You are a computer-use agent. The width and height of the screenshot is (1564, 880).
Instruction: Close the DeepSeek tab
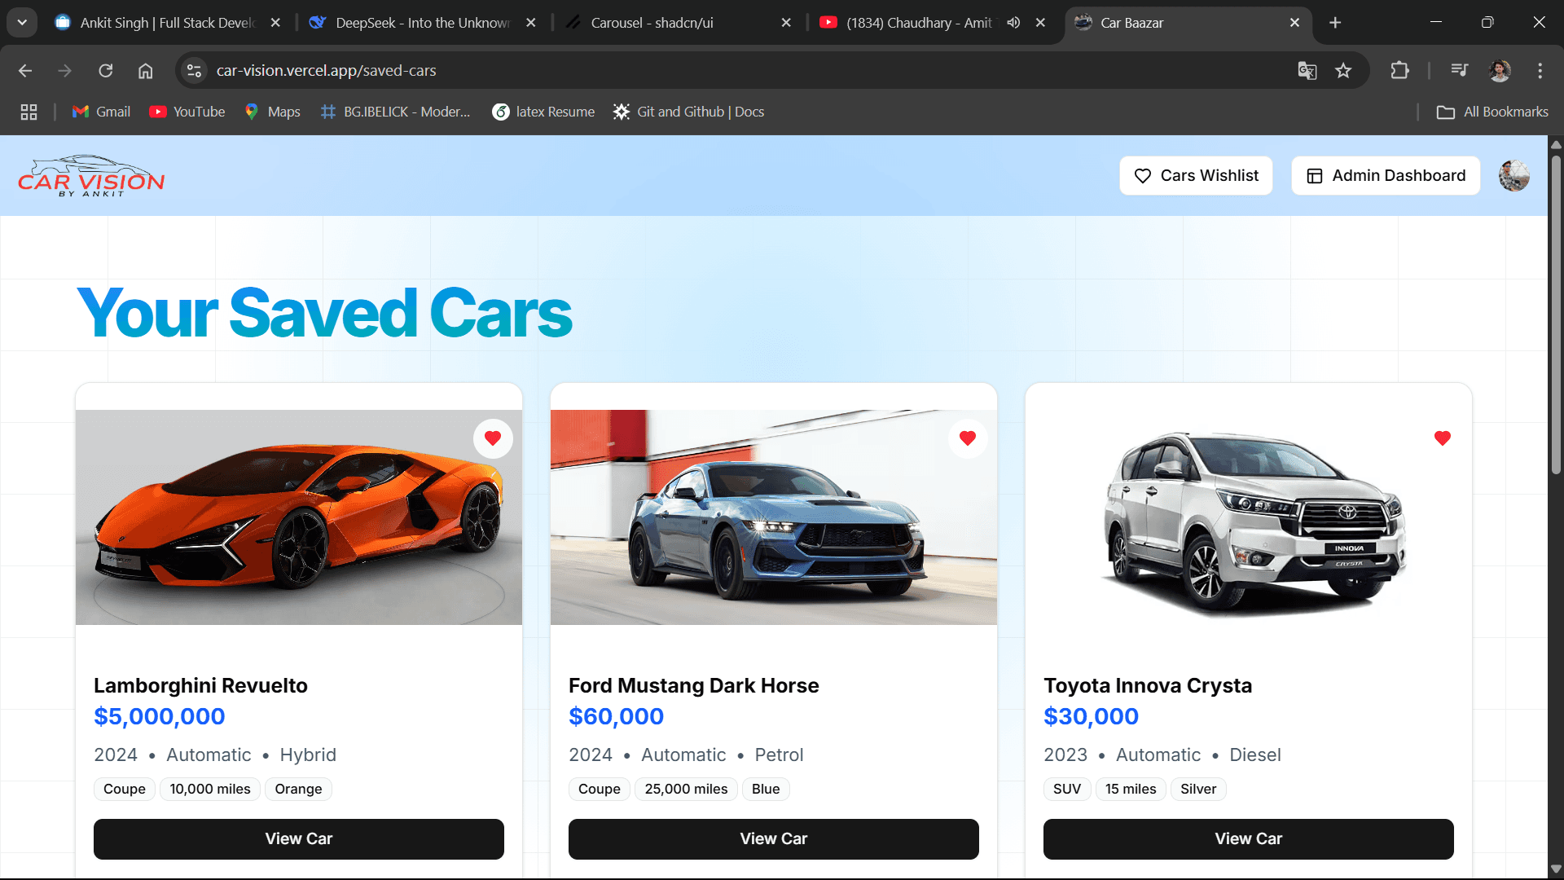click(531, 23)
